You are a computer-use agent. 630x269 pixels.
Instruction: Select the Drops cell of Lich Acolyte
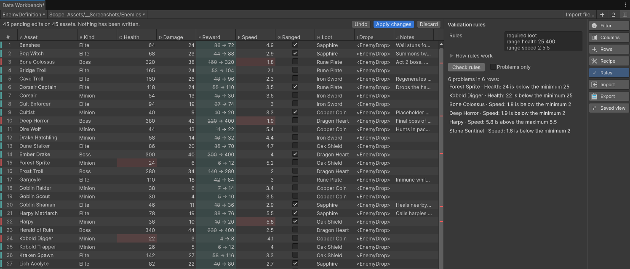coord(374,264)
